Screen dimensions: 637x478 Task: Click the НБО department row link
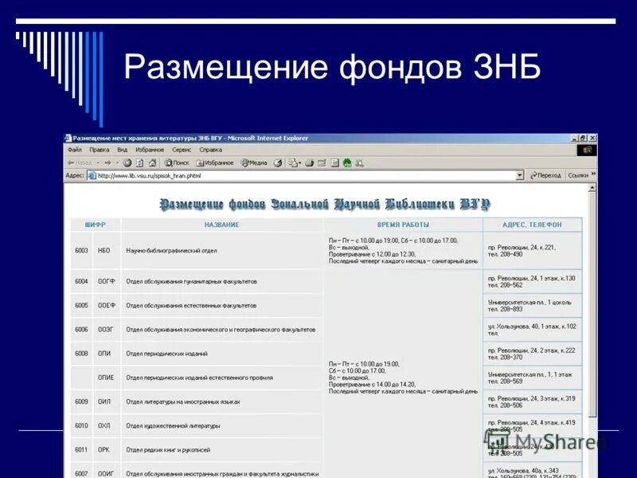point(171,247)
